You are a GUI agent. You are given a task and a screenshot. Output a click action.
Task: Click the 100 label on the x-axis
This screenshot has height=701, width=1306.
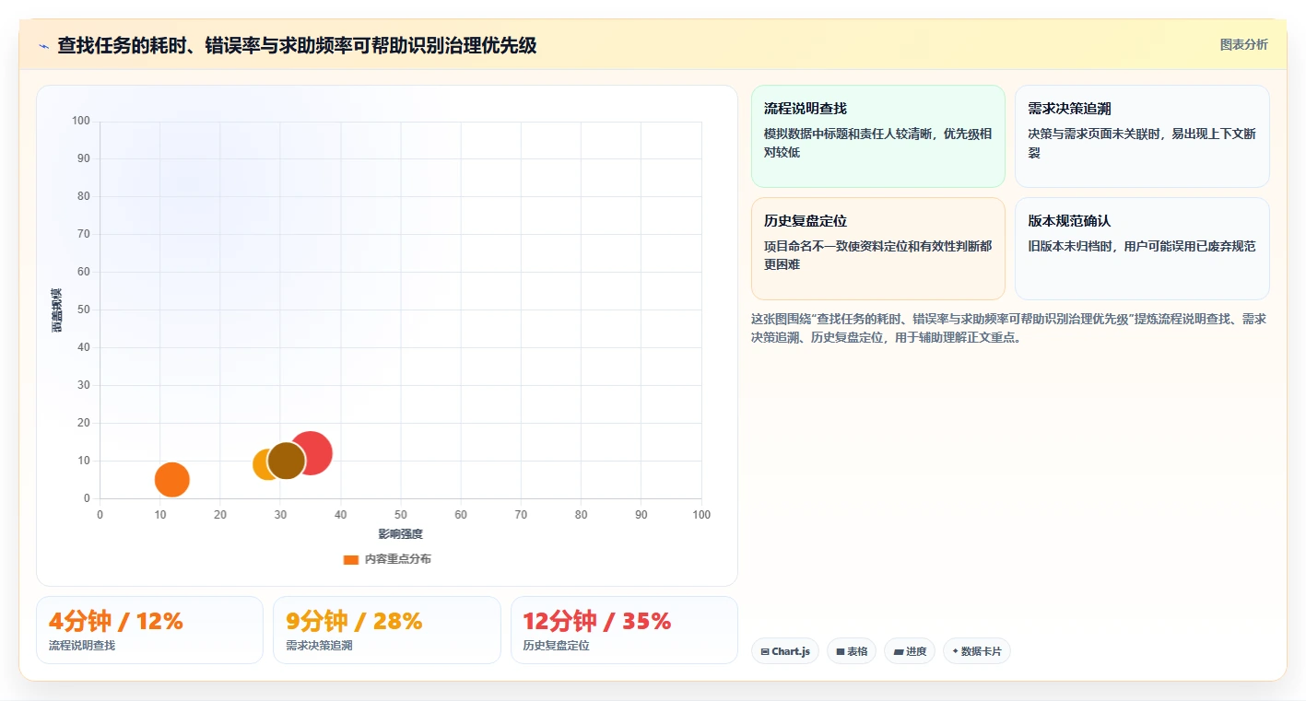(701, 515)
